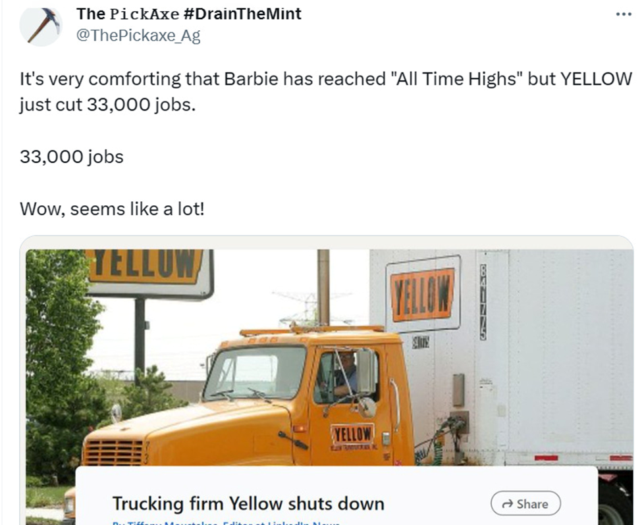The width and height of the screenshot is (642, 525).
Task: Click the "Wow, seems like a lot!" text
Action: click(112, 209)
